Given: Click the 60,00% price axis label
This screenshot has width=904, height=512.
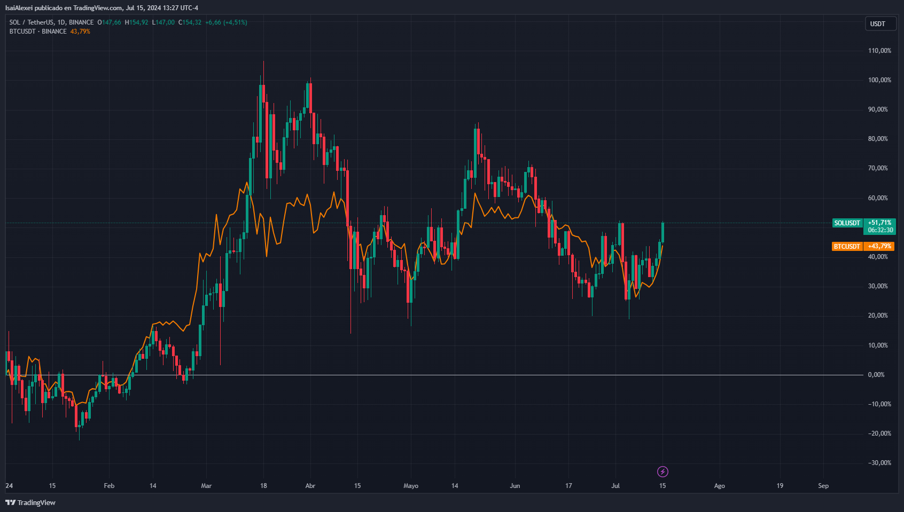Looking at the screenshot, I should pyautogui.click(x=878, y=198).
